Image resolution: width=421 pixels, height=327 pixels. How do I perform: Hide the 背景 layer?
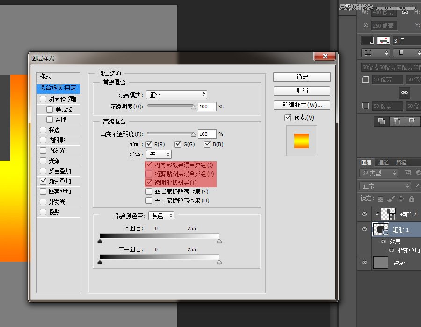(364, 263)
